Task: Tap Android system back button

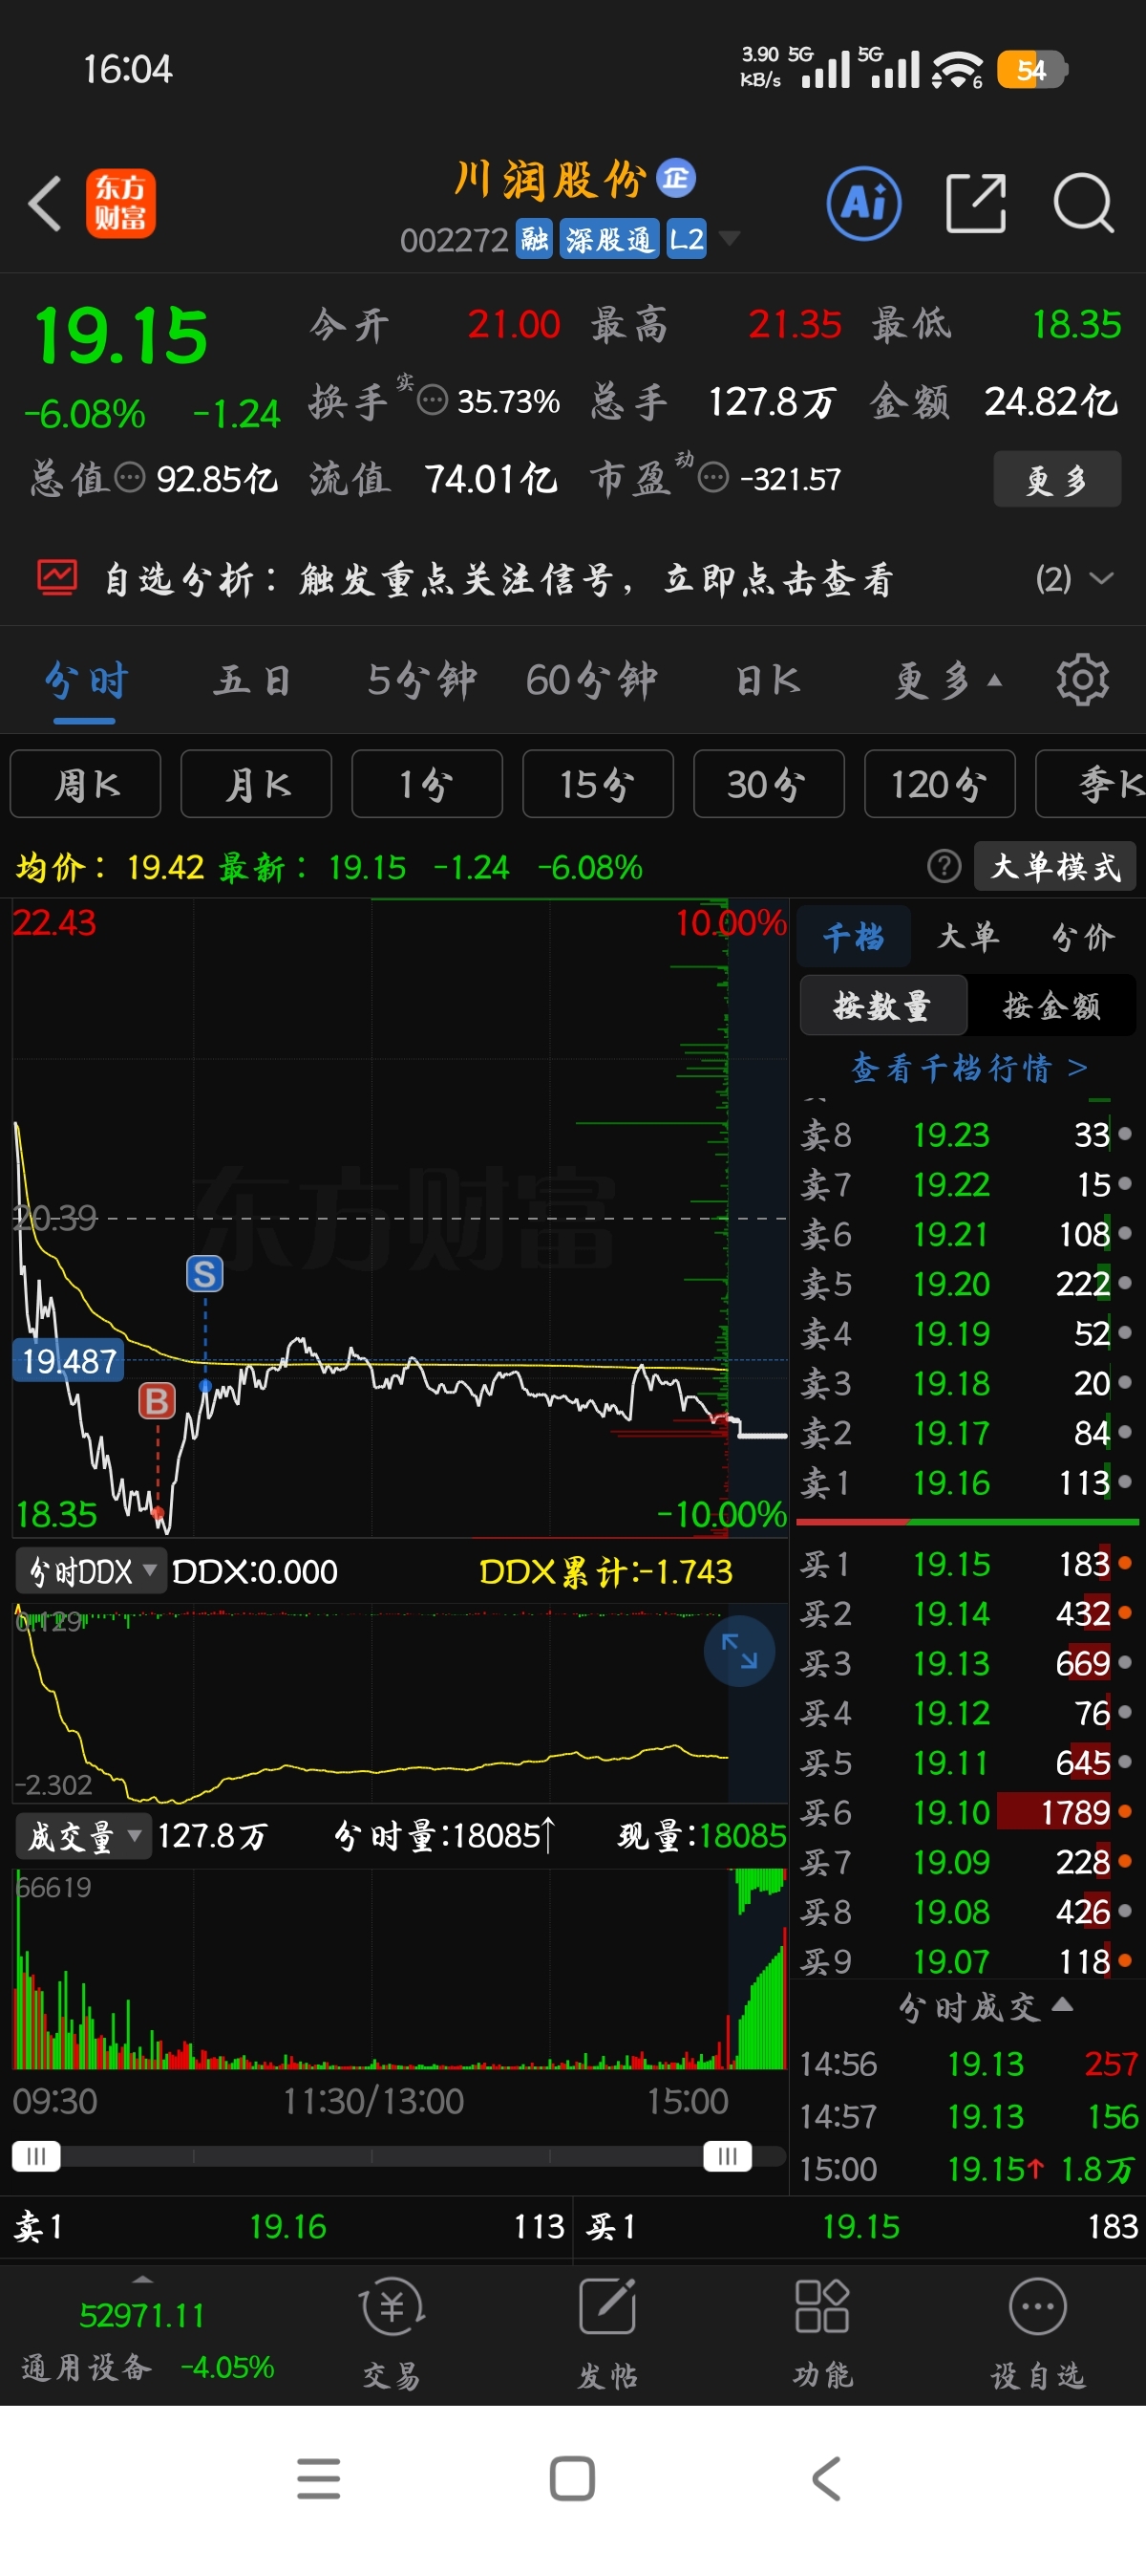Action: tap(826, 2477)
